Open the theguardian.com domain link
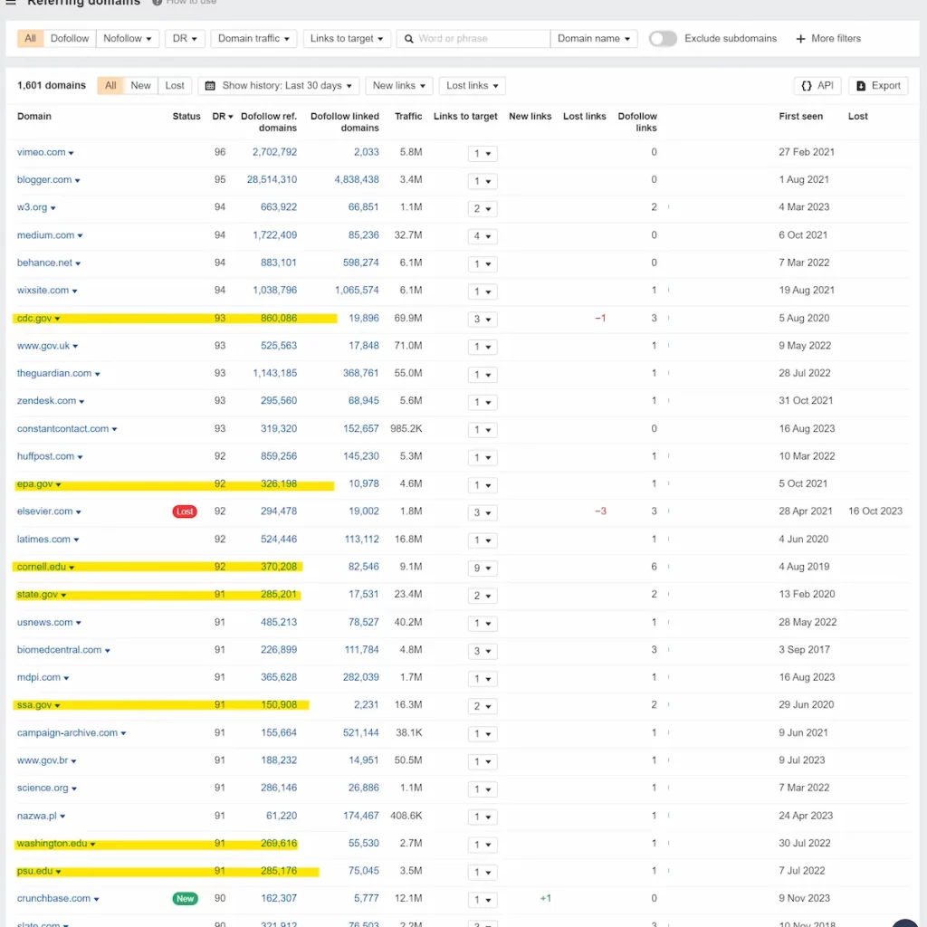927x927 pixels. pyautogui.click(x=54, y=373)
